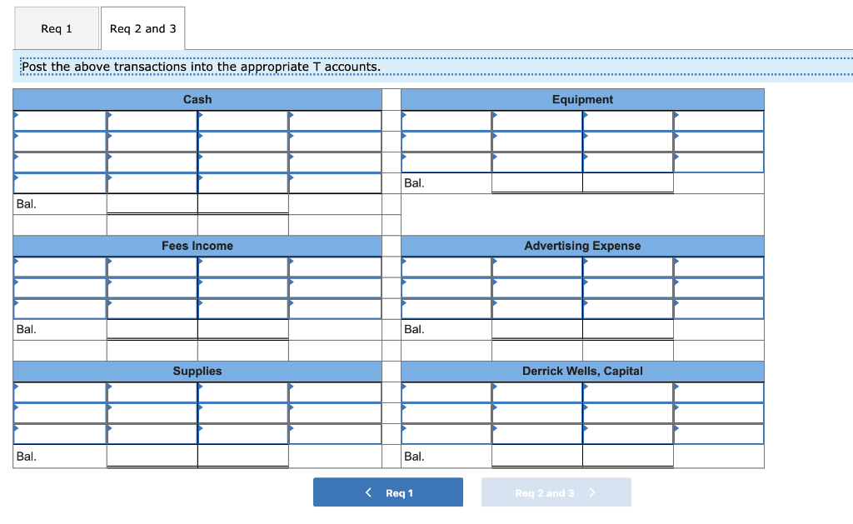Viewport: 853px width, 524px height.
Task: Click the Equipment account header
Action: [x=582, y=100]
